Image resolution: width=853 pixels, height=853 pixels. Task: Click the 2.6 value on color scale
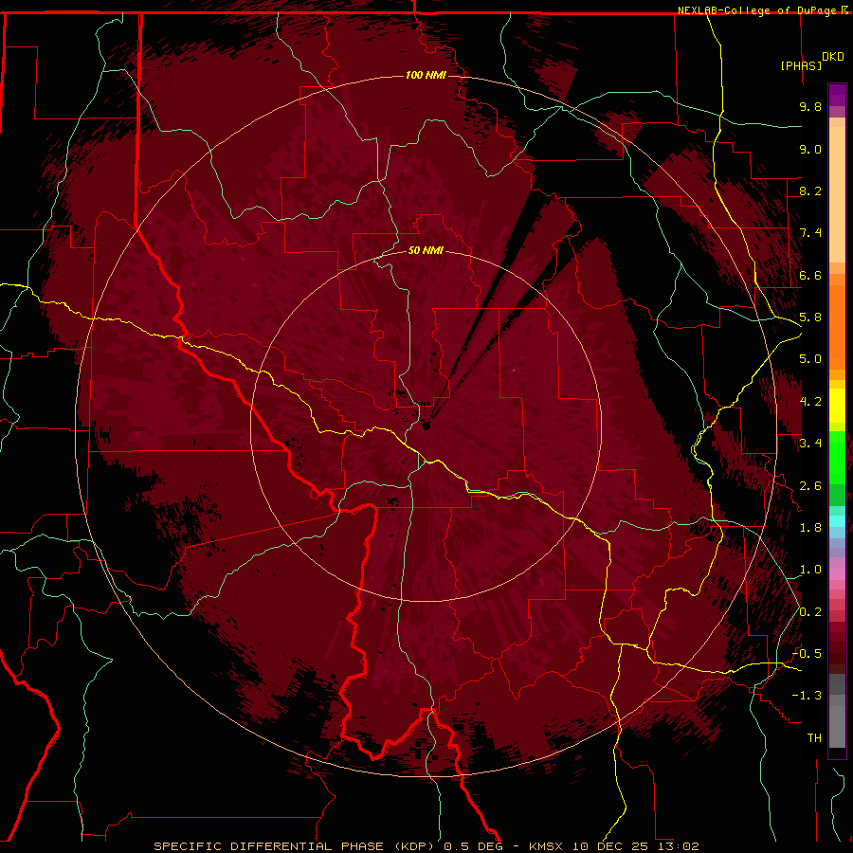(810, 486)
